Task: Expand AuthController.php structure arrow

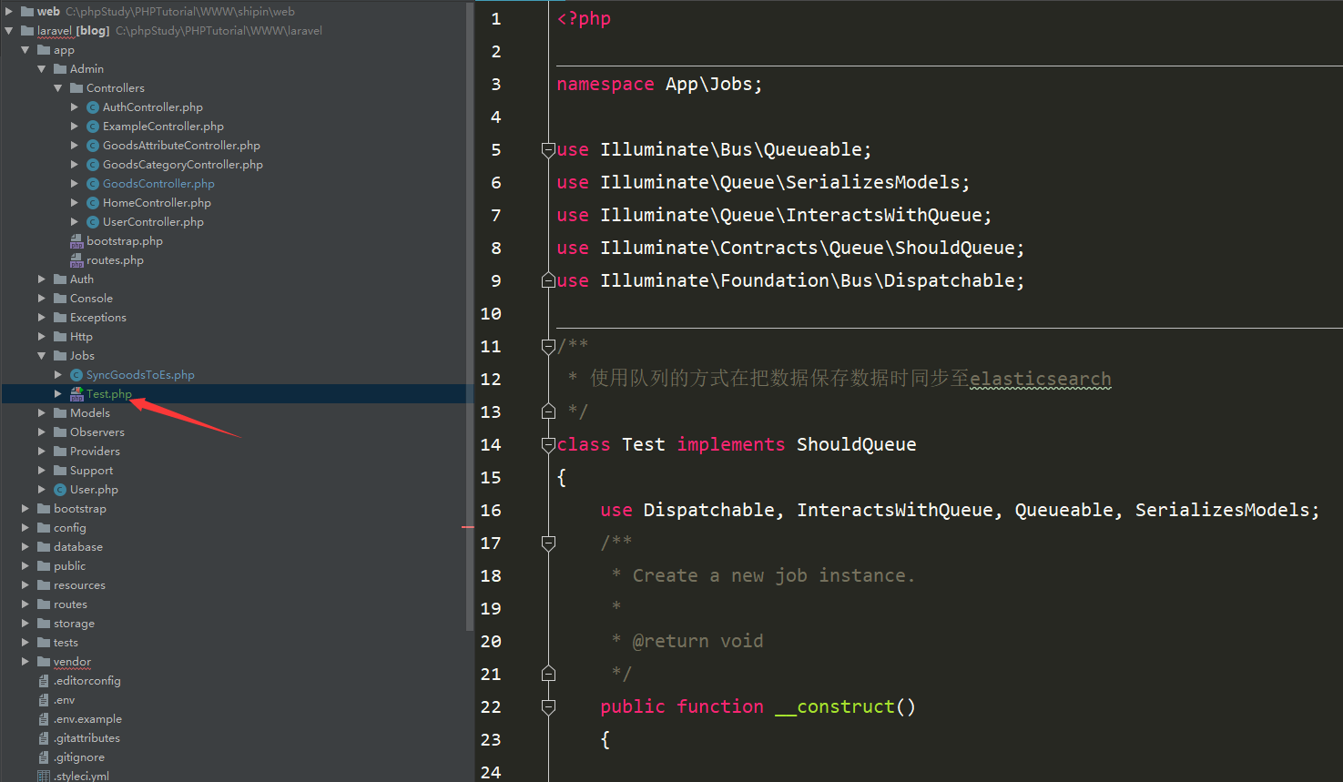Action: coord(75,107)
